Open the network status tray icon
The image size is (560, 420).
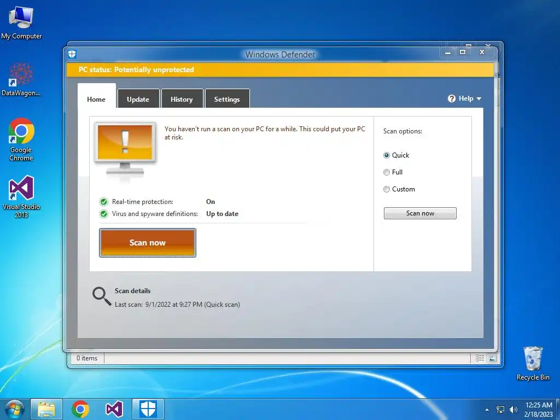point(500,410)
